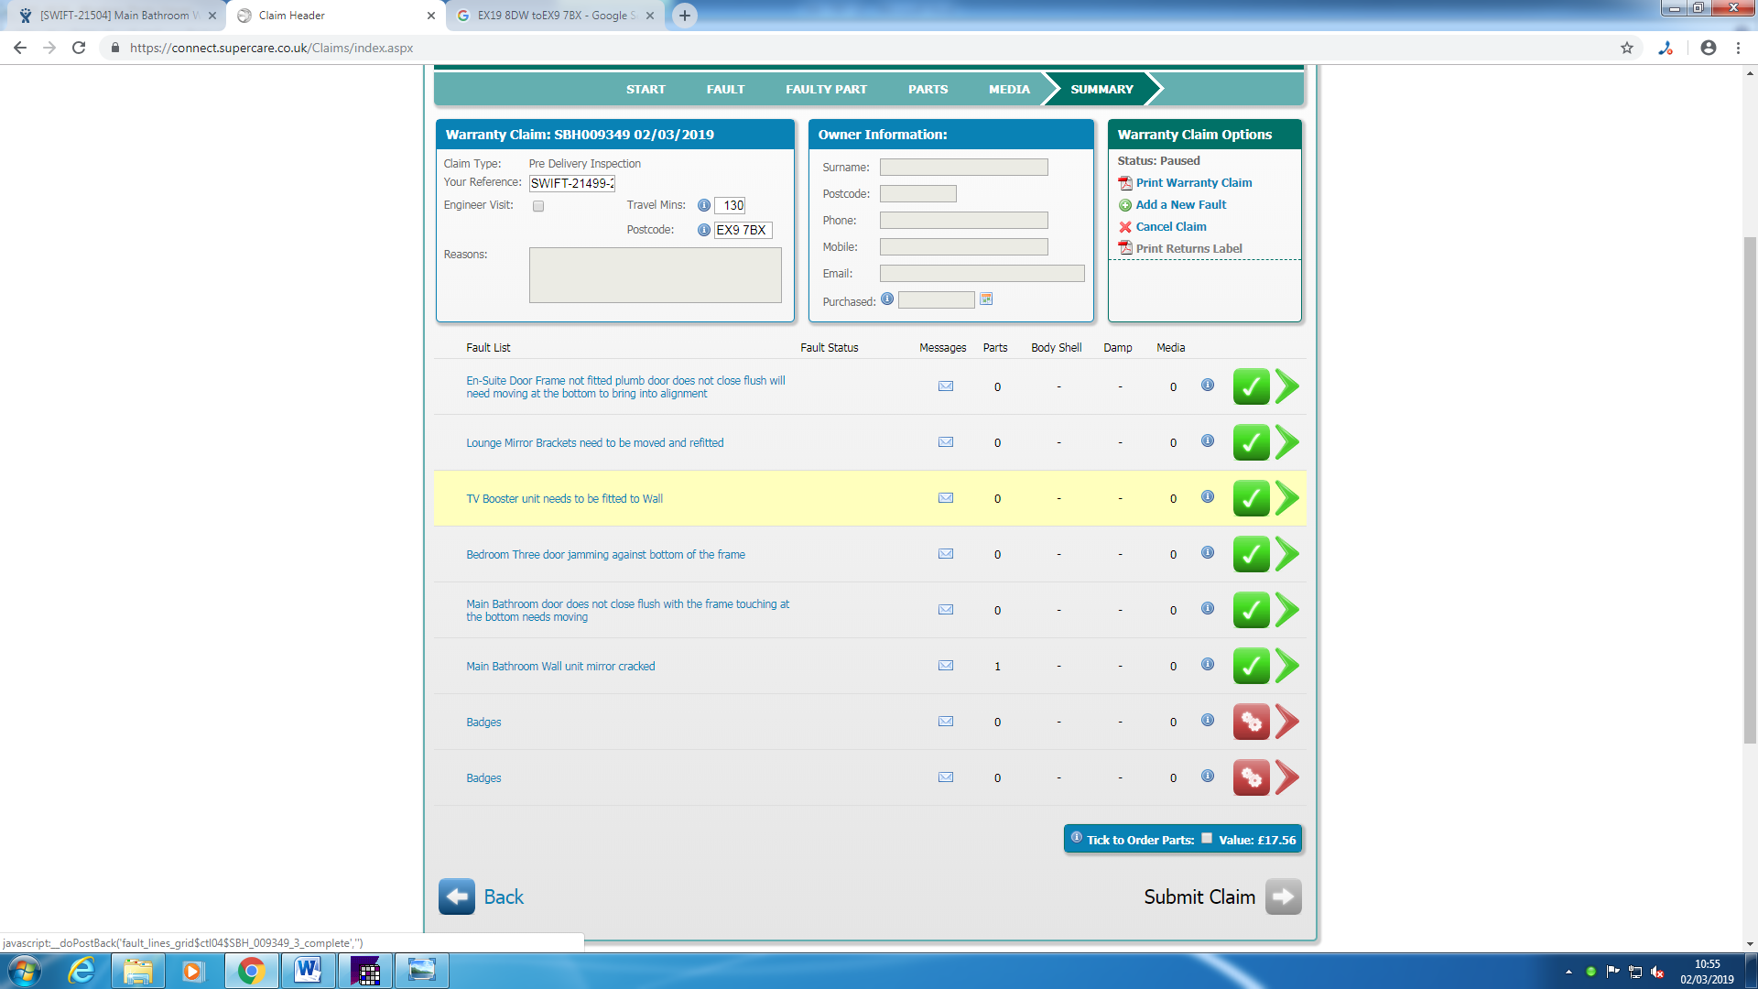Tick the Order Parts checkbox
This screenshot has height=989, width=1758.
pos(1207,838)
